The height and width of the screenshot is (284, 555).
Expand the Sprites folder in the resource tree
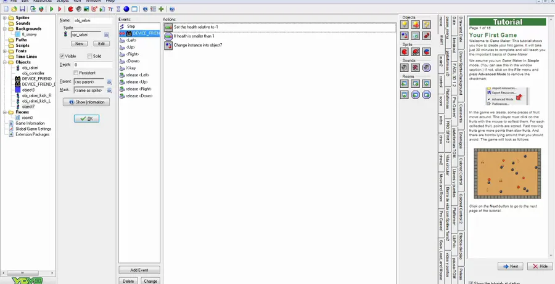coord(4,18)
